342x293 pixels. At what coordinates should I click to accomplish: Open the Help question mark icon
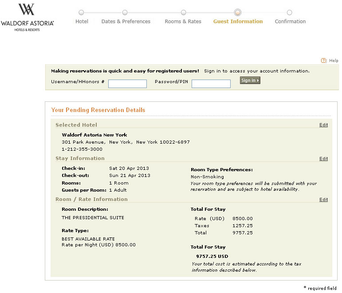click(324, 60)
